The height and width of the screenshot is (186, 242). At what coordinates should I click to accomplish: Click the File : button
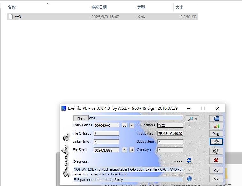point(81,118)
